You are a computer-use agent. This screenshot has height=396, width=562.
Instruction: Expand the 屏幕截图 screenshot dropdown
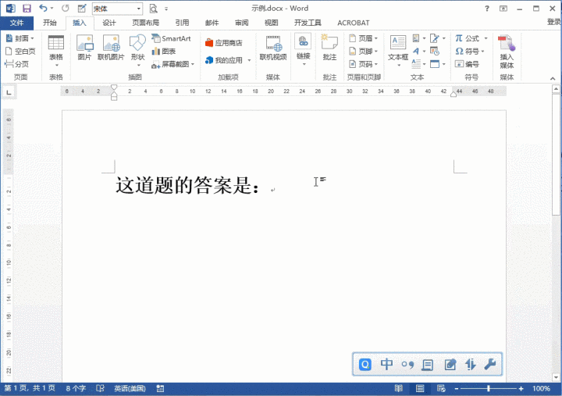click(x=193, y=64)
